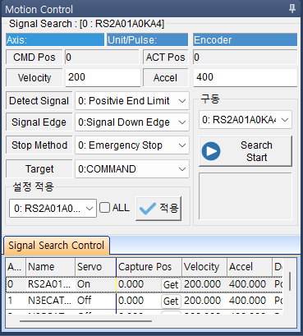Image resolution: width=303 pixels, height=336 pixels.
Task: Click the horizontal scrollbar of the table
Action: (85, 320)
